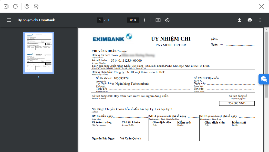Click the '756.000 VND' amount box

point(237,103)
